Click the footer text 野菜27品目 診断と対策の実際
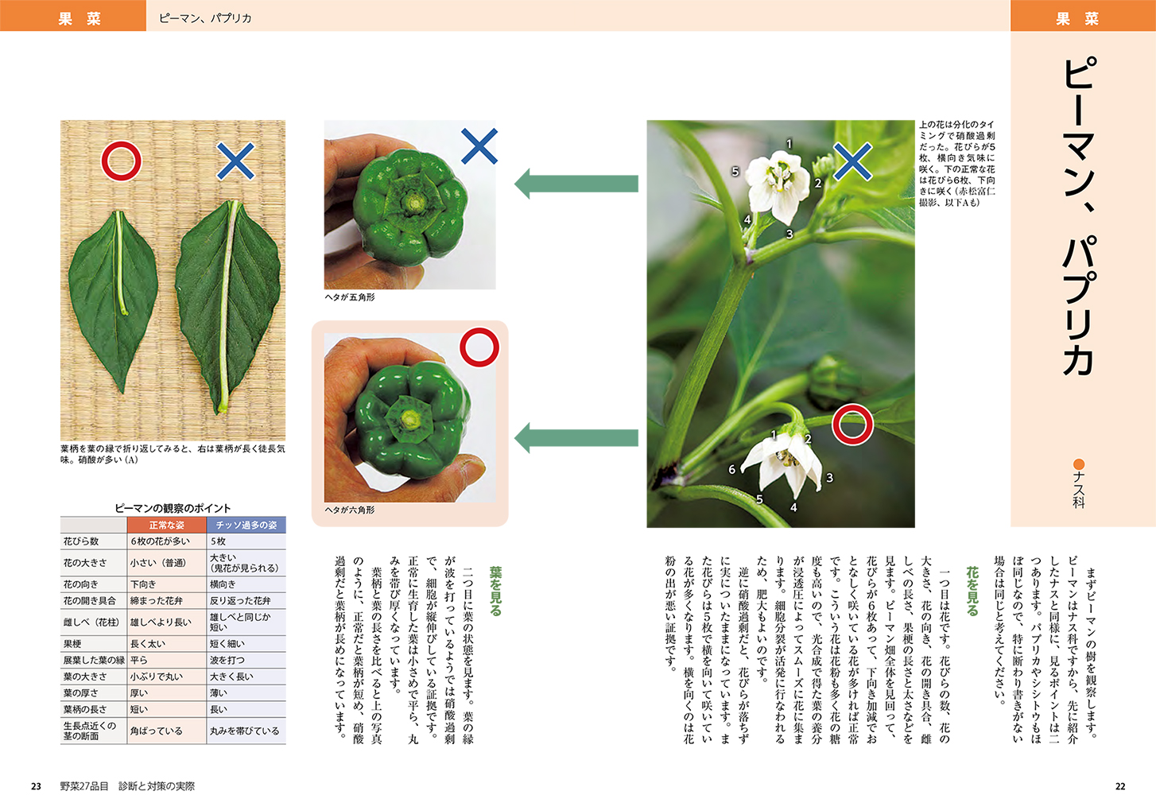The width and height of the screenshot is (1156, 795). [x=127, y=786]
